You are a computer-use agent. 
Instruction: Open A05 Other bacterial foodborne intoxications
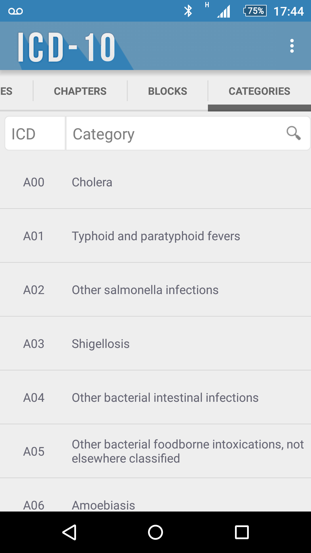pos(155,451)
